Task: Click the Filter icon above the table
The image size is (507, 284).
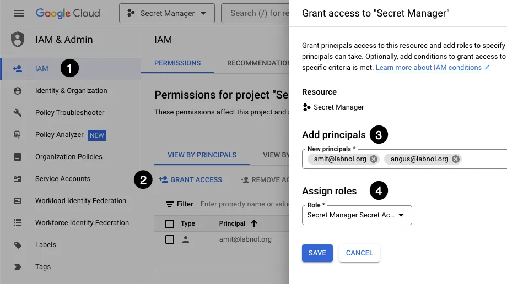Action: 170,204
